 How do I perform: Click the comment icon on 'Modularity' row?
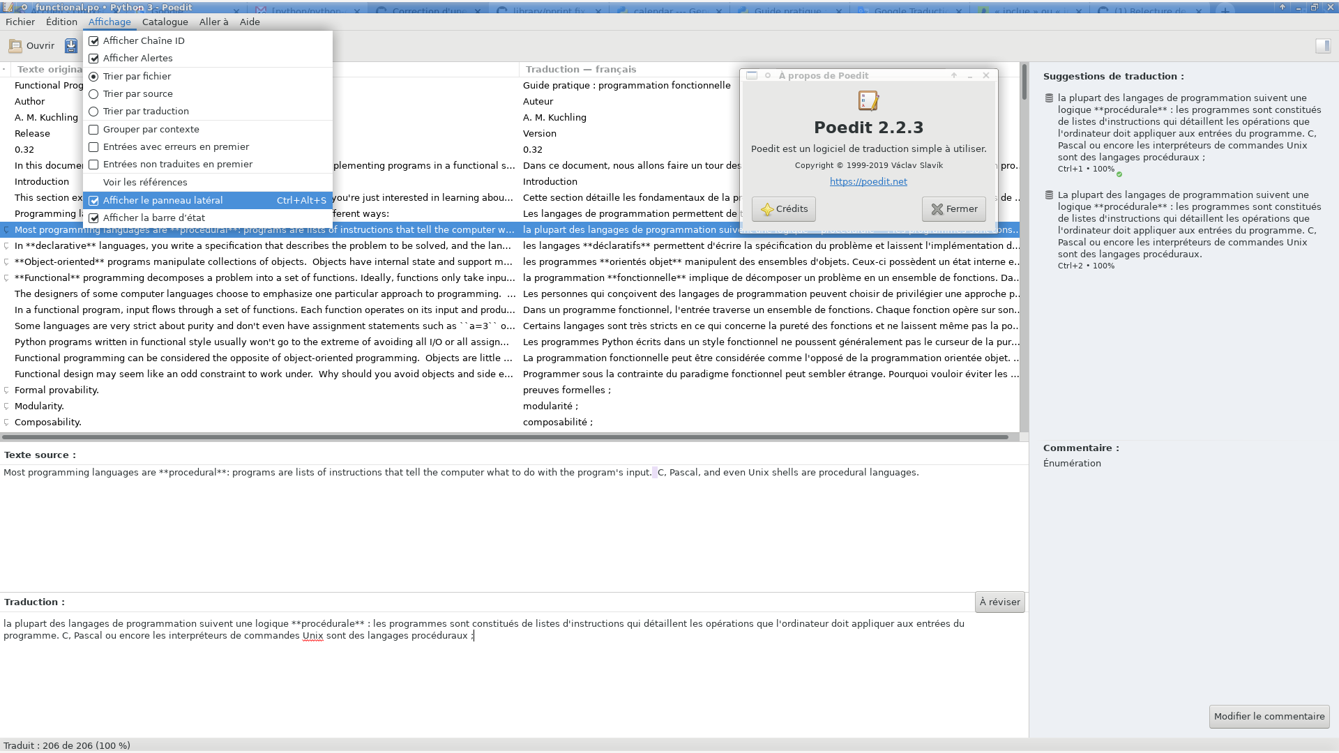click(x=7, y=406)
